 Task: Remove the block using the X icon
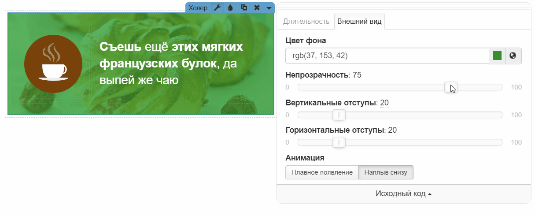point(257,7)
